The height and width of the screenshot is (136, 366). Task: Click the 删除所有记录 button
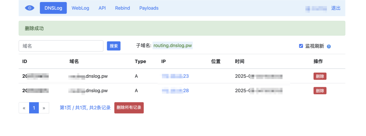pos(129,108)
